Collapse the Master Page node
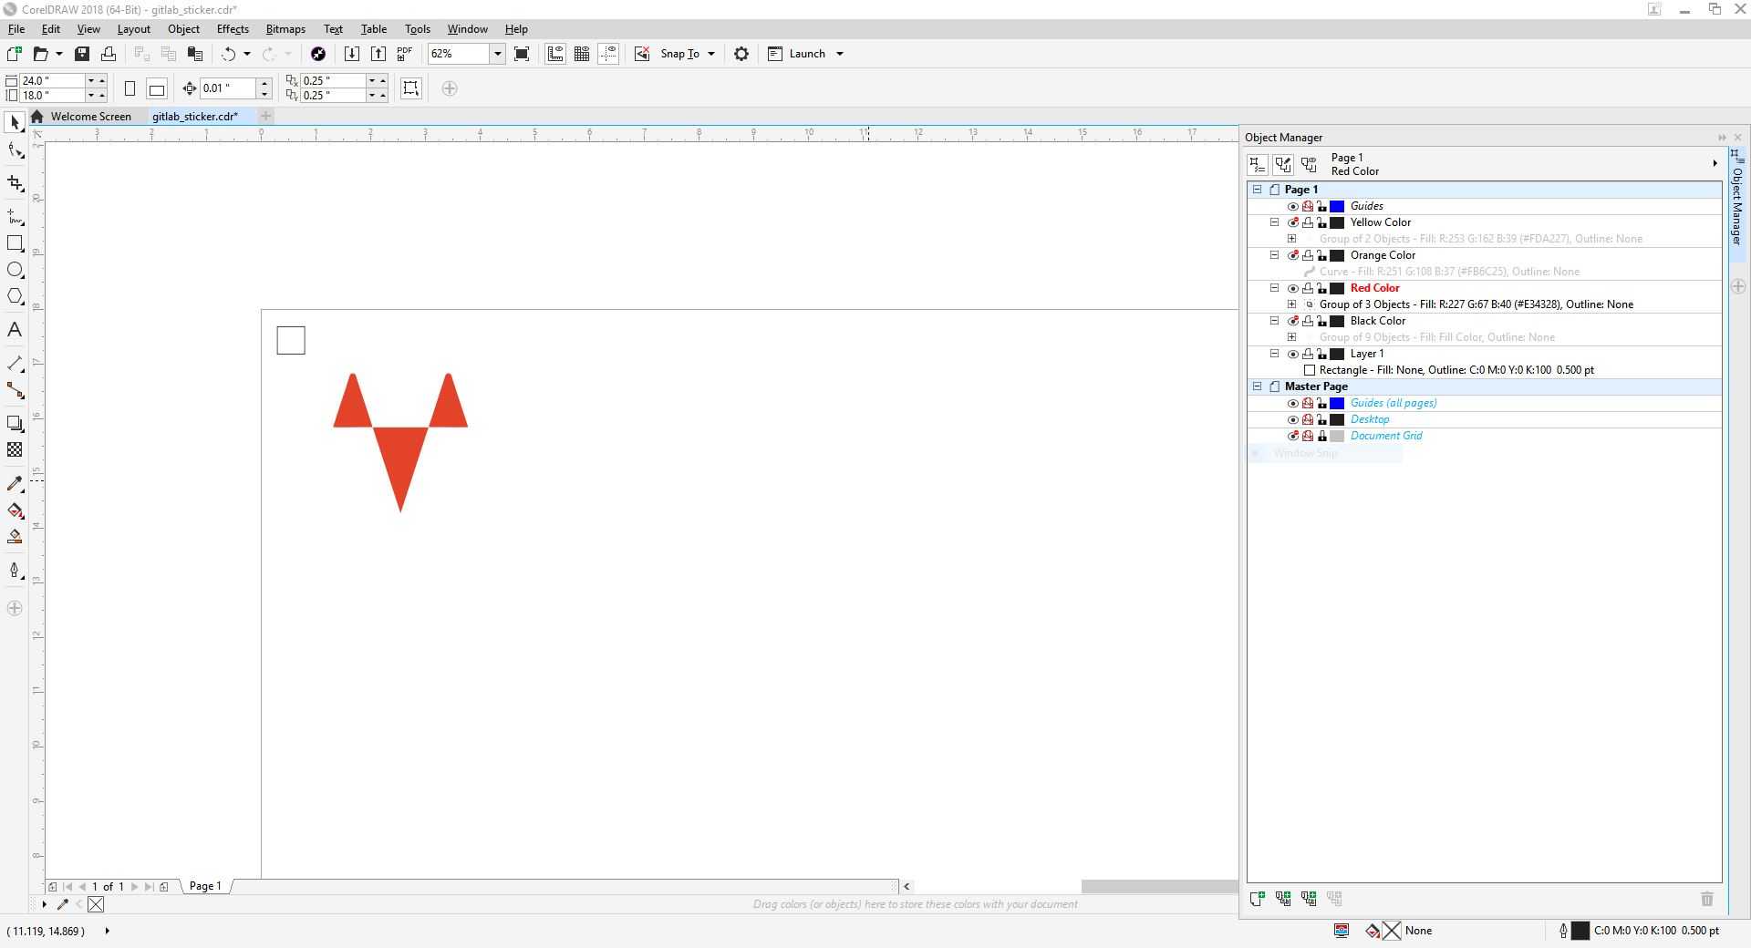1751x948 pixels. click(1258, 386)
